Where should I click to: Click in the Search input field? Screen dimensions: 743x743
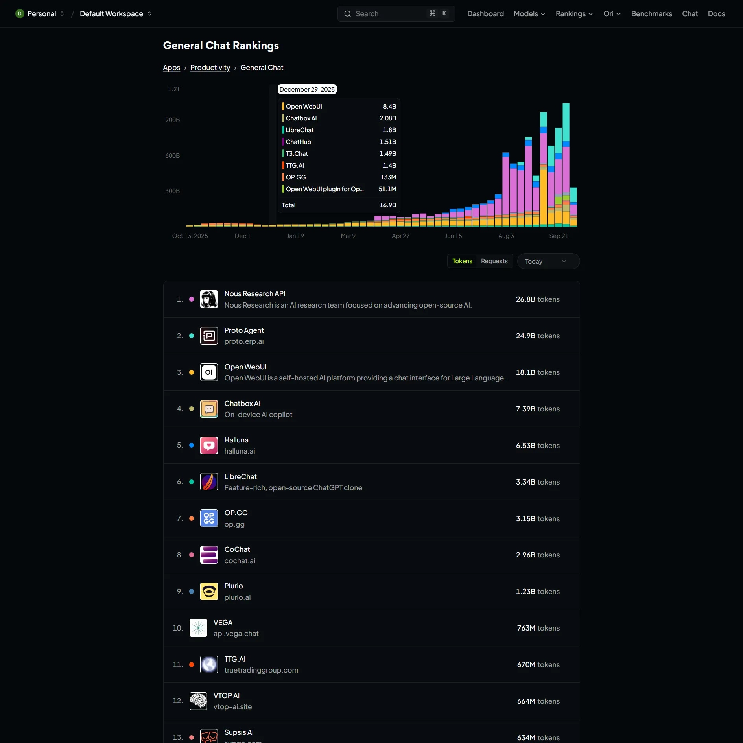[396, 14]
